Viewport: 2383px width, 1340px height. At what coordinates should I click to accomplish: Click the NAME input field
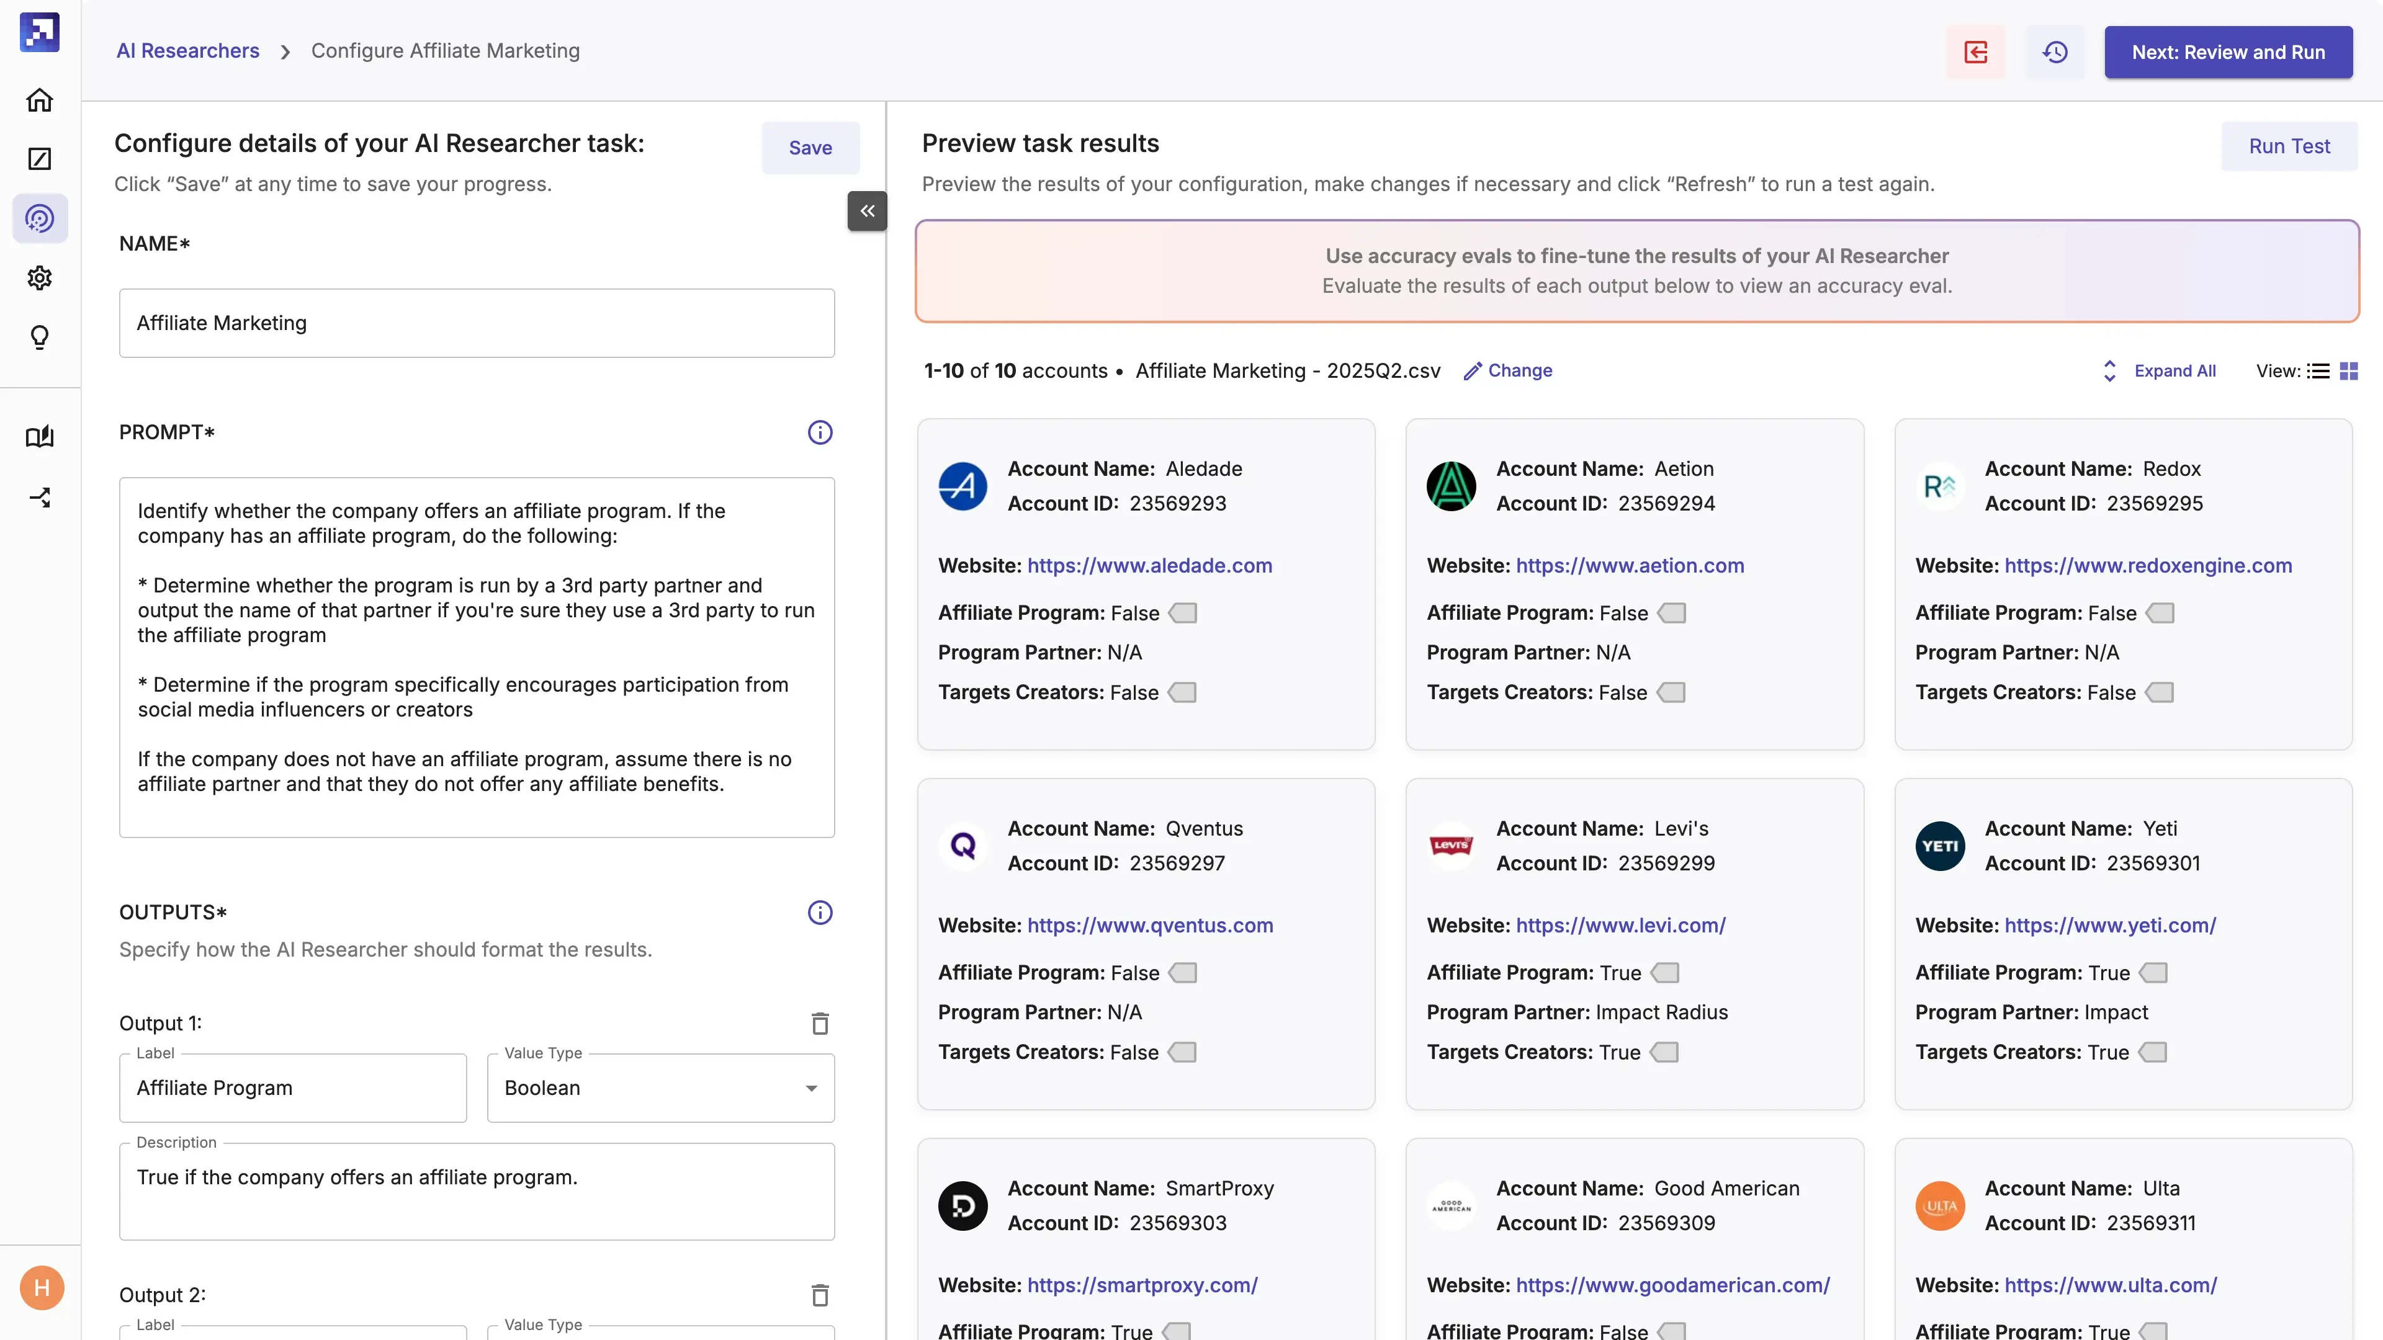click(477, 323)
